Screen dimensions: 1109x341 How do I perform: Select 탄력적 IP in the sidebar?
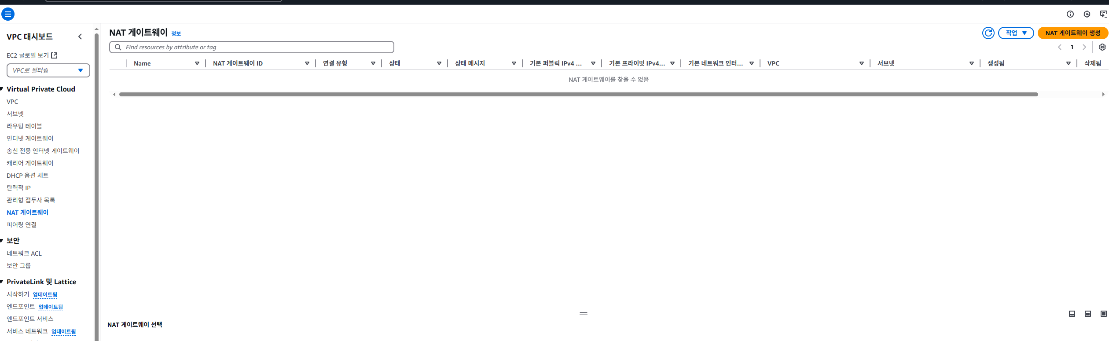pos(18,188)
